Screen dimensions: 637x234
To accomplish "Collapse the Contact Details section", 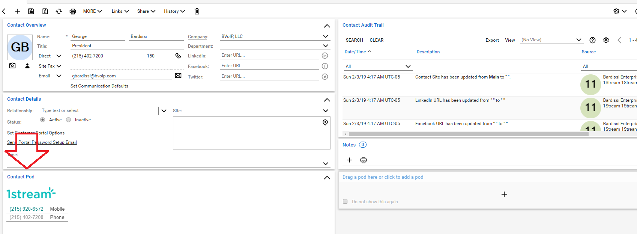I will (327, 100).
